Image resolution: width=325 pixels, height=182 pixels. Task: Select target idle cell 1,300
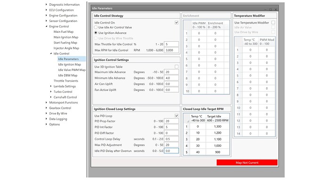point(218,127)
